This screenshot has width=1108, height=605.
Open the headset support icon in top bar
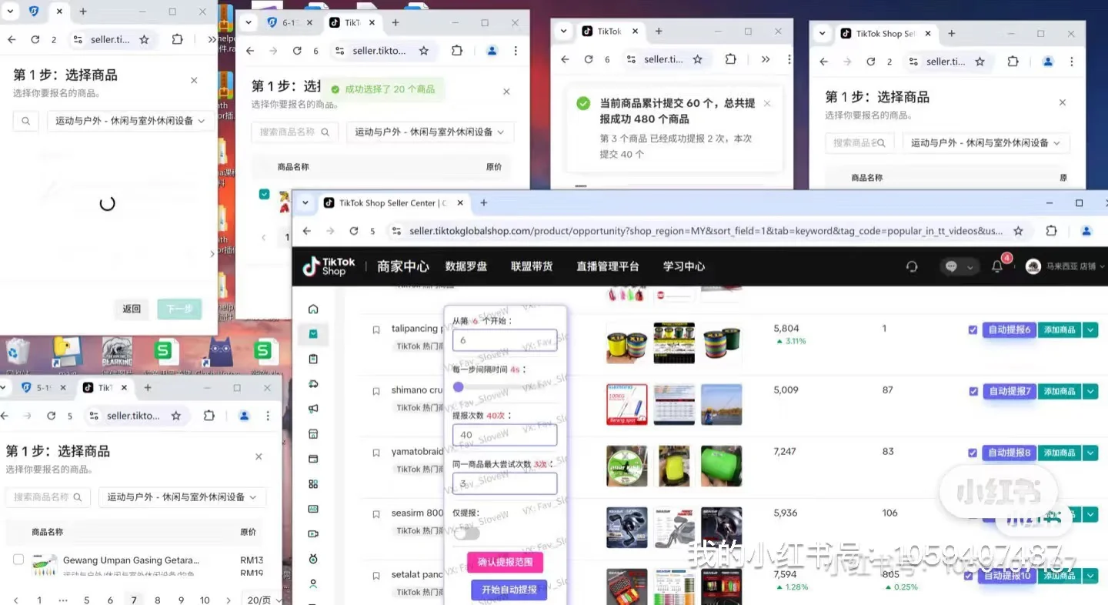pos(912,266)
